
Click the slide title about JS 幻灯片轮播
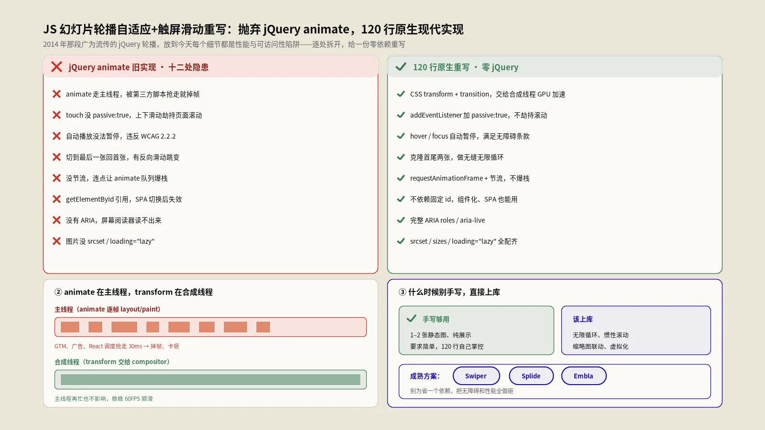253,29
